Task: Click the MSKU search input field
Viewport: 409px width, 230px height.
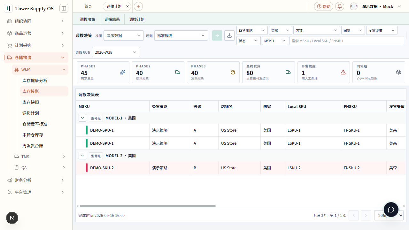Action: 347,41
